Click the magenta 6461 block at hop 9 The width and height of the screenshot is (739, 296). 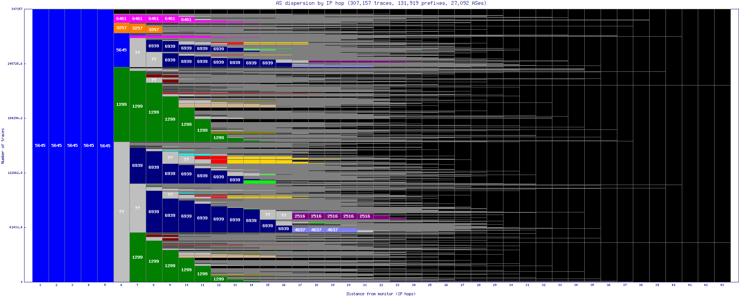[170, 18]
